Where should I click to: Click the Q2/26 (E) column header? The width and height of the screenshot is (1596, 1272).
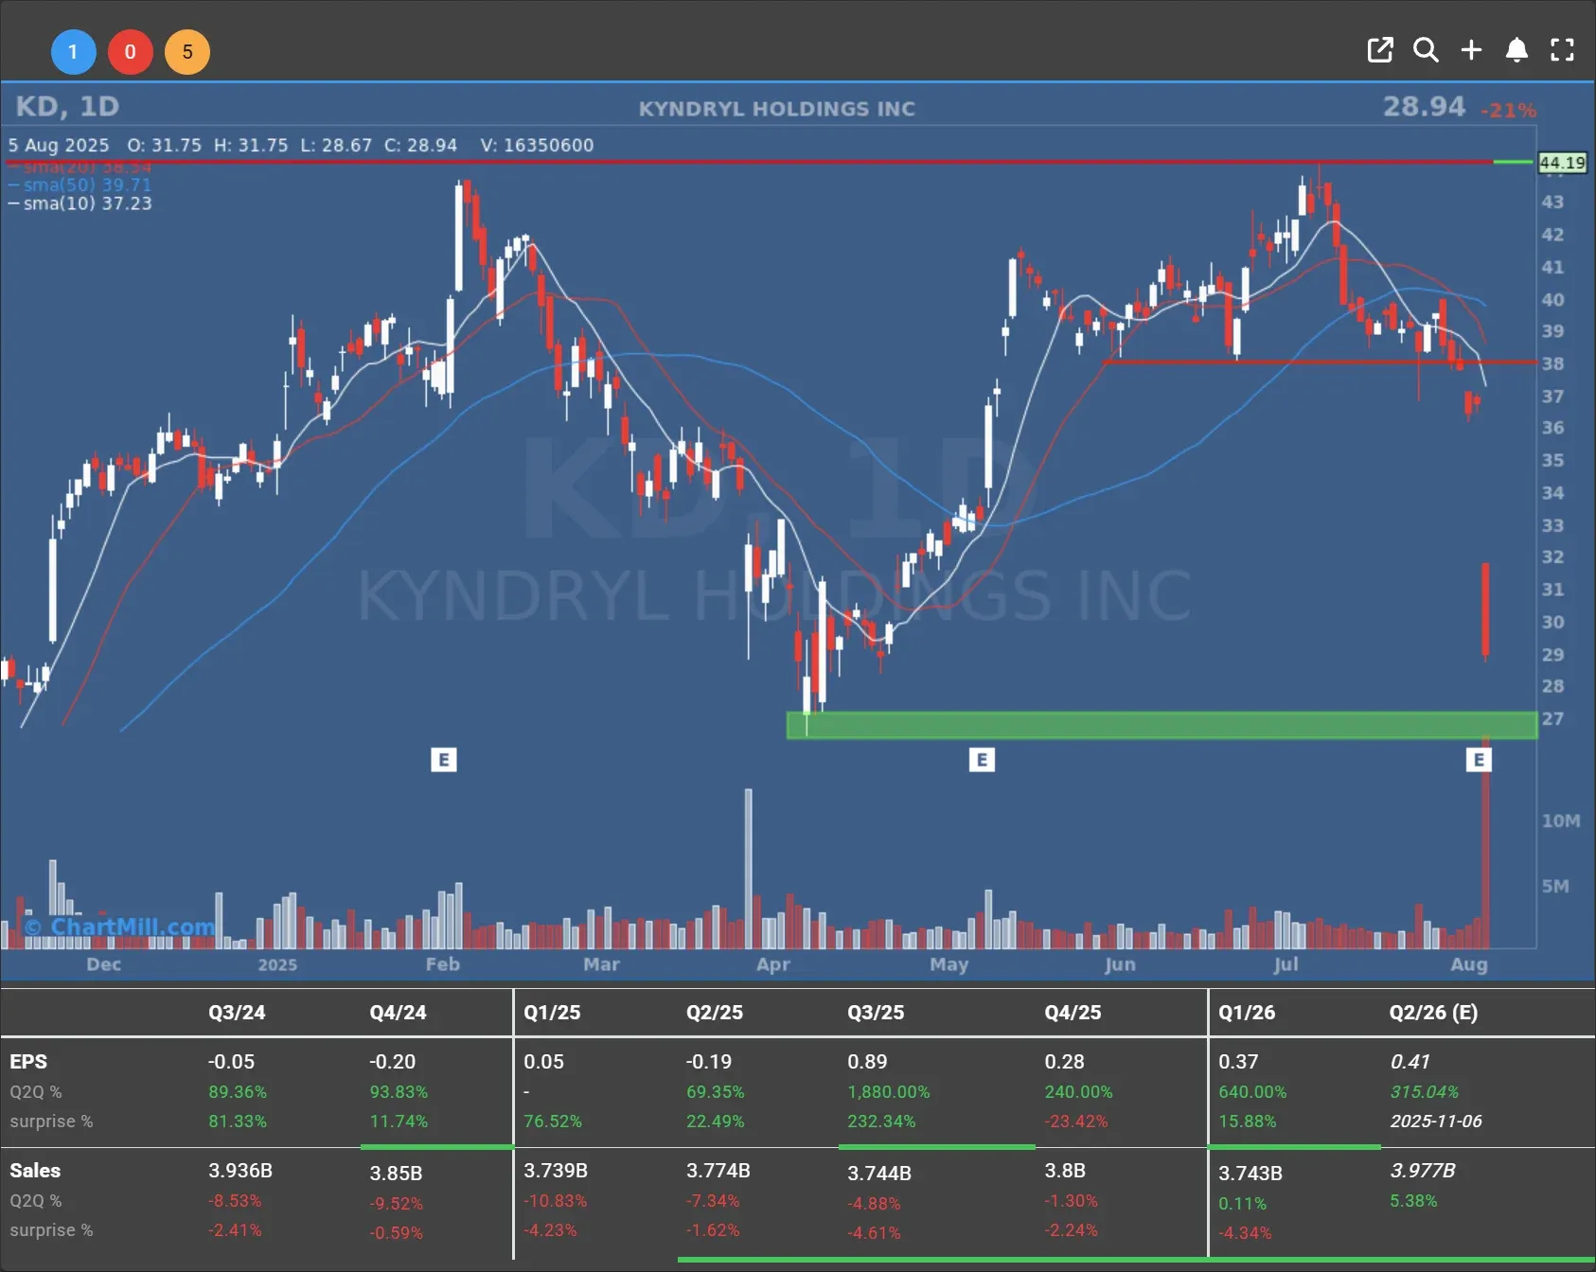click(x=1433, y=1012)
